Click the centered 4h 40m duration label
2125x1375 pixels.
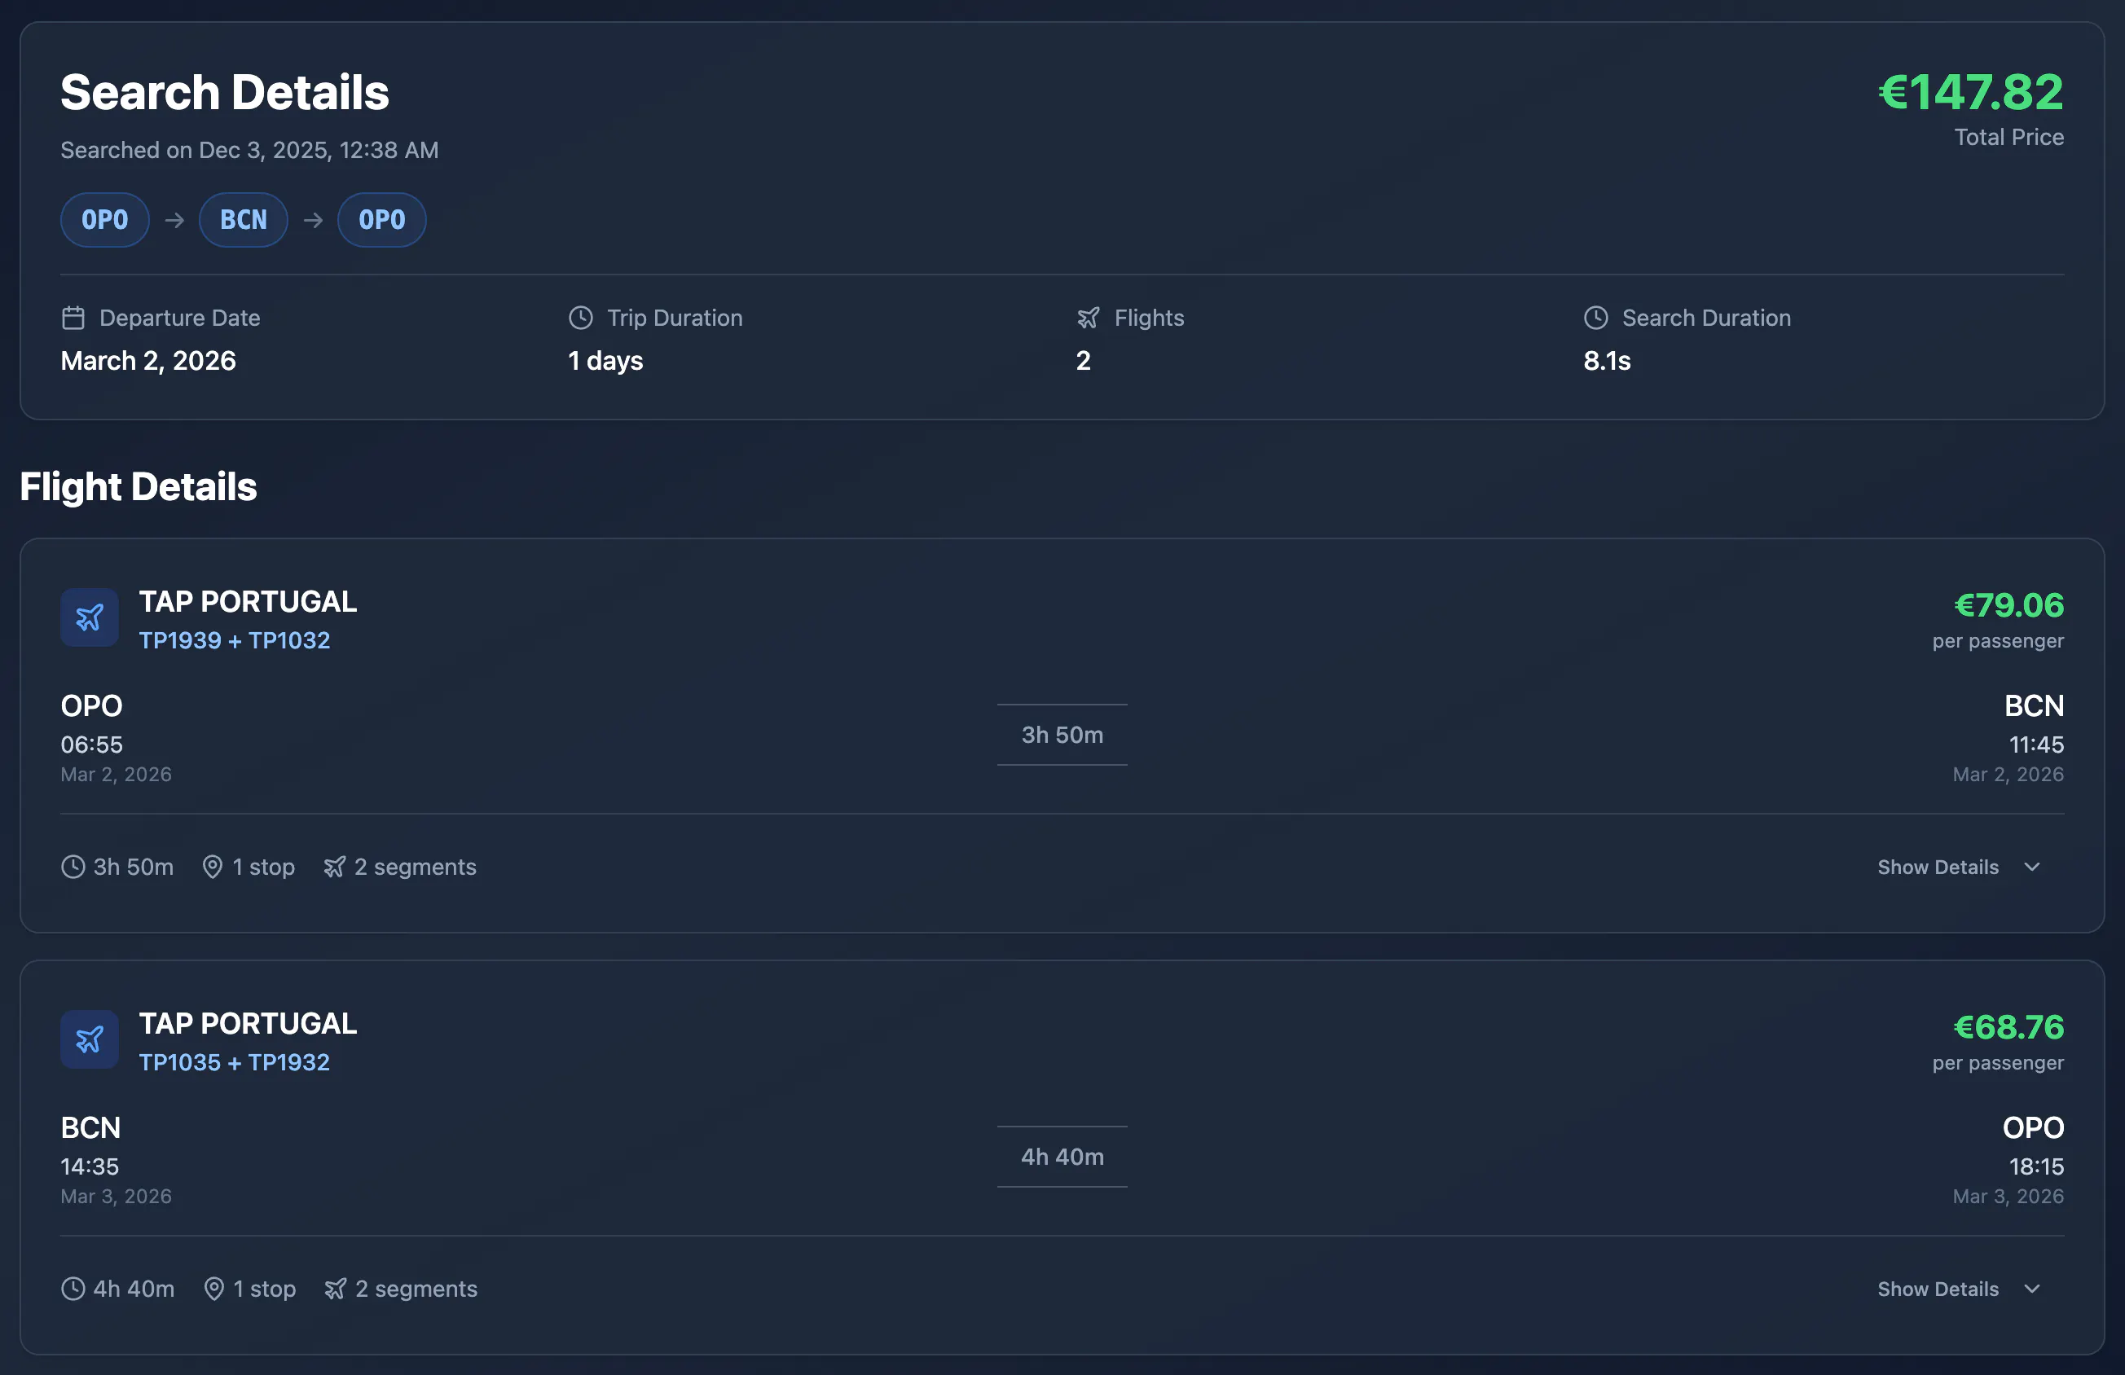[x=1062, y=1158]
